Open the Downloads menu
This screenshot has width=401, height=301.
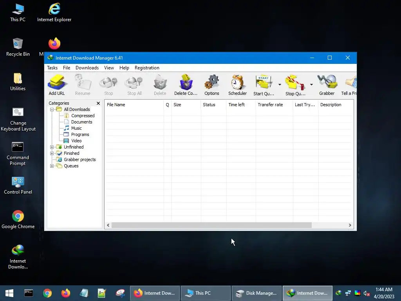tap(87, 68)
